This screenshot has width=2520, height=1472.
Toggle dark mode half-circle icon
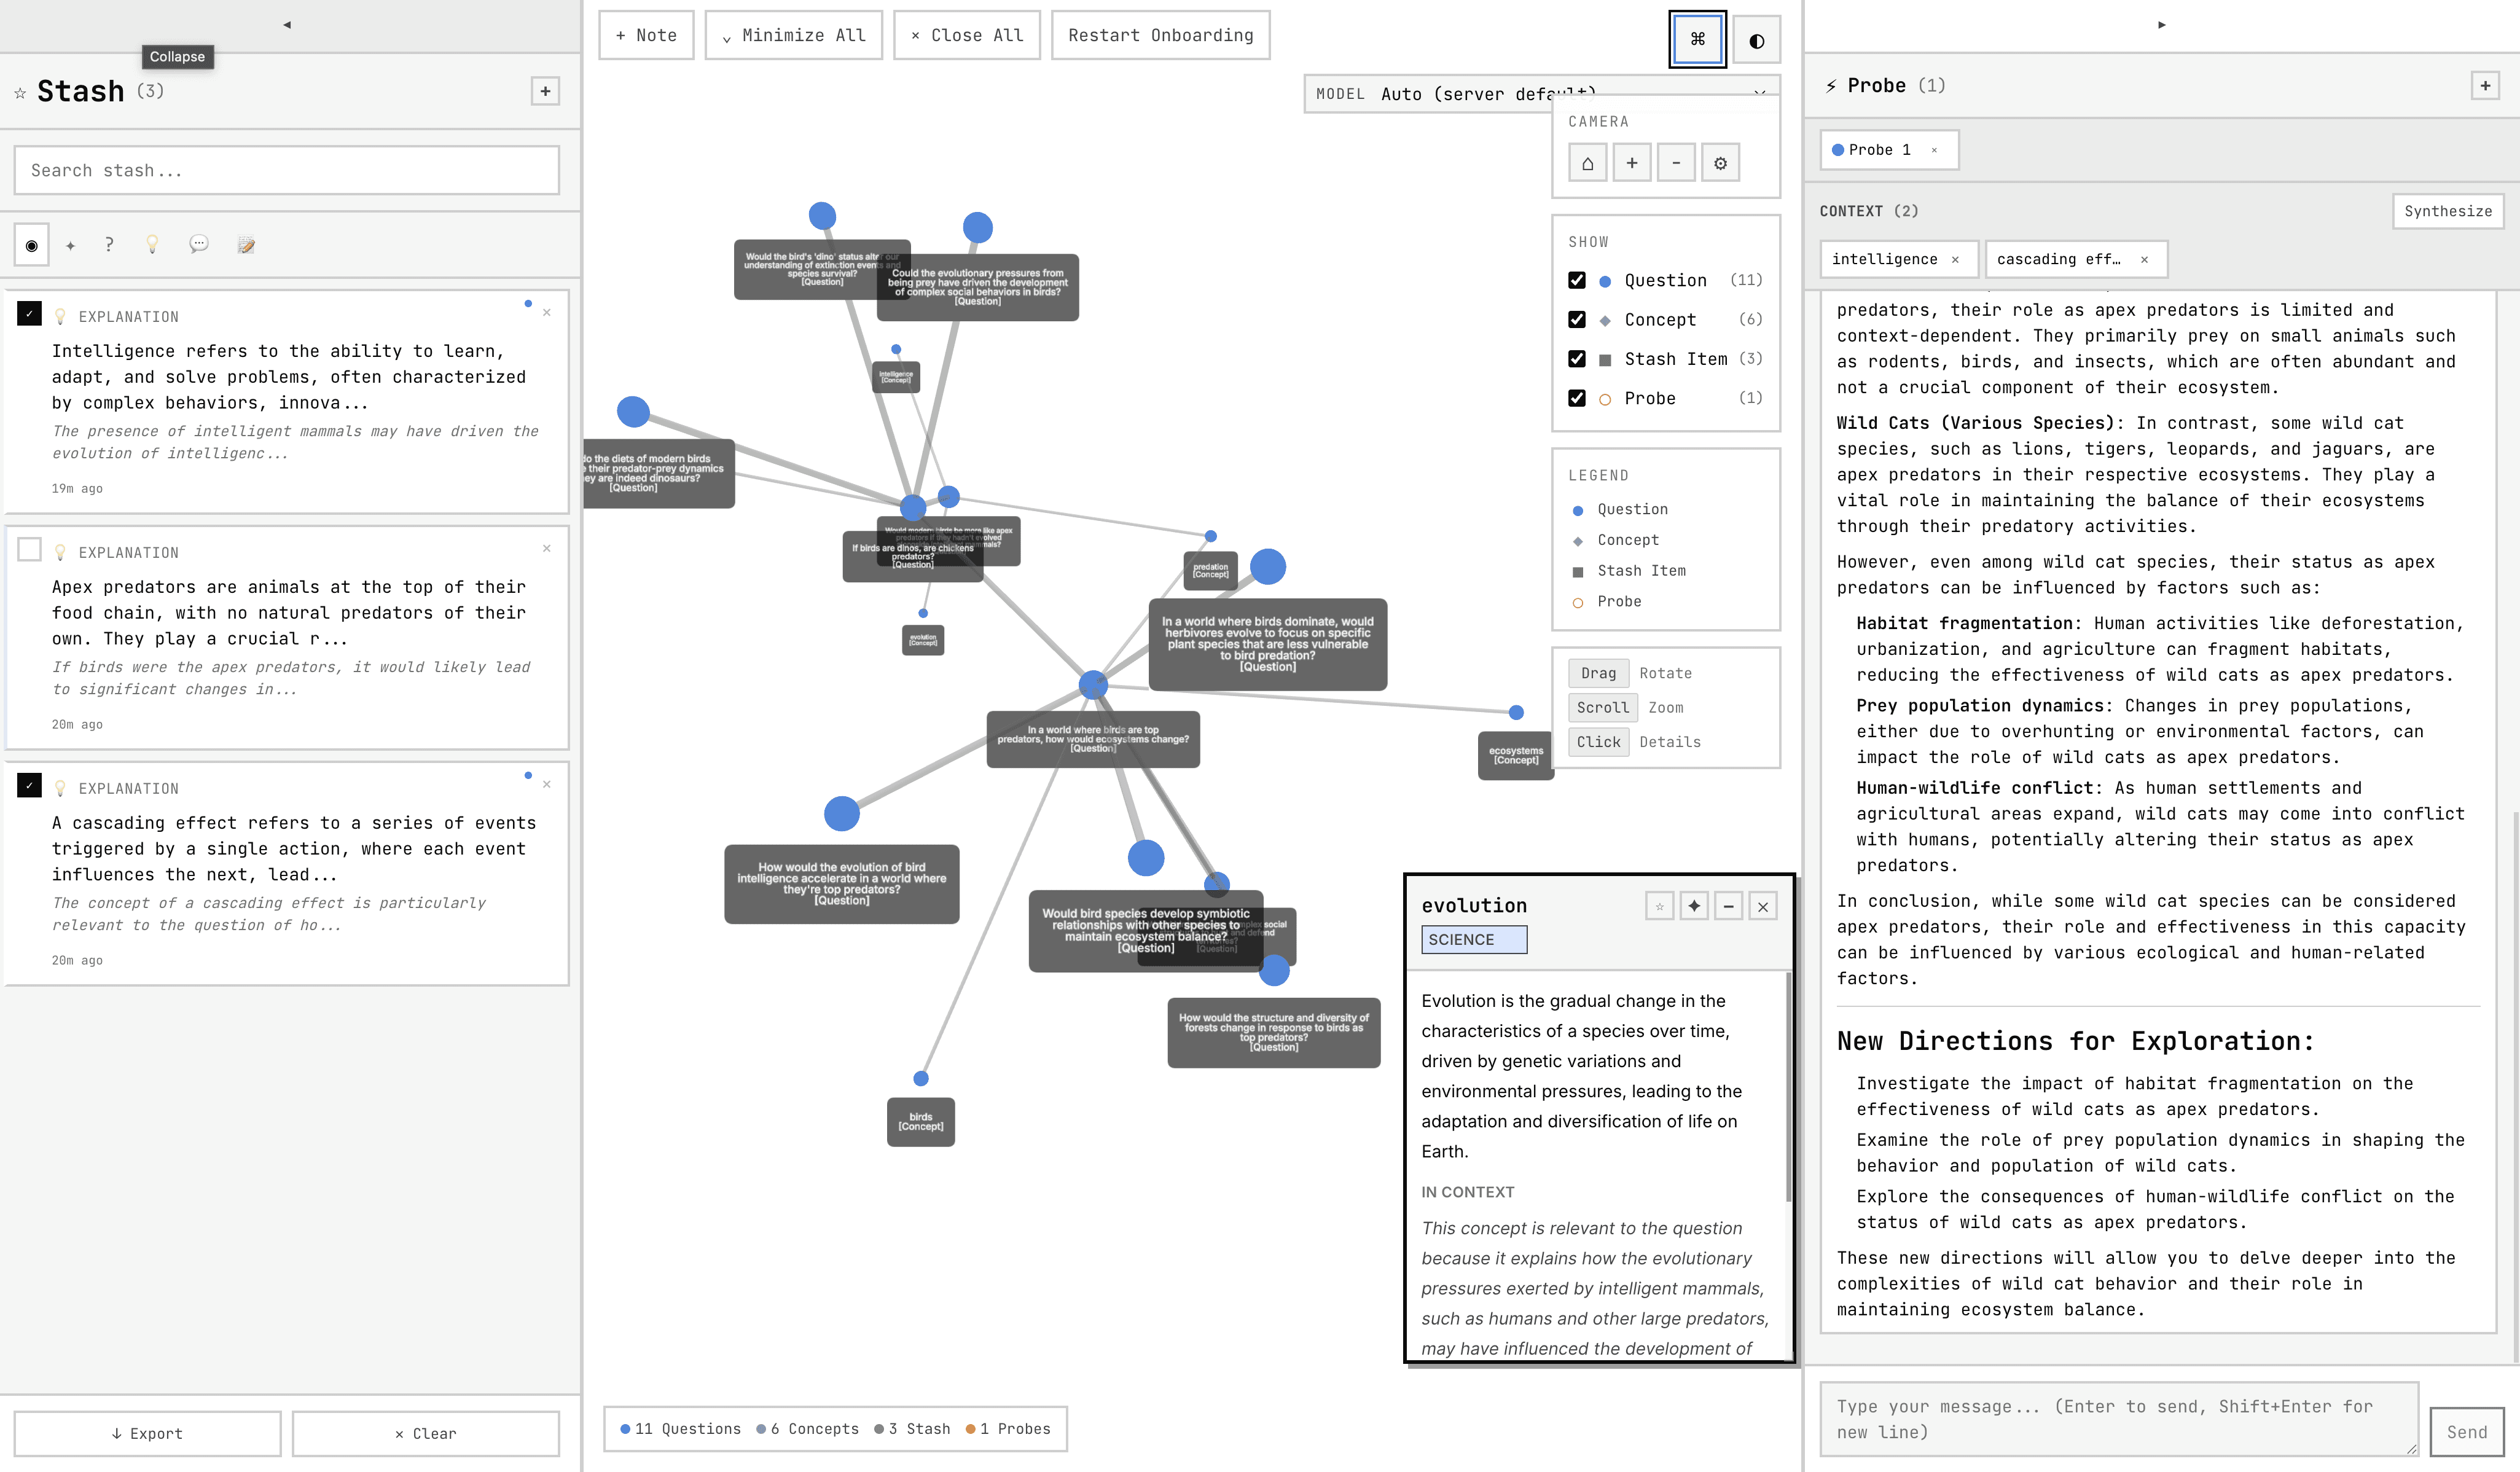coord(1756,40)
